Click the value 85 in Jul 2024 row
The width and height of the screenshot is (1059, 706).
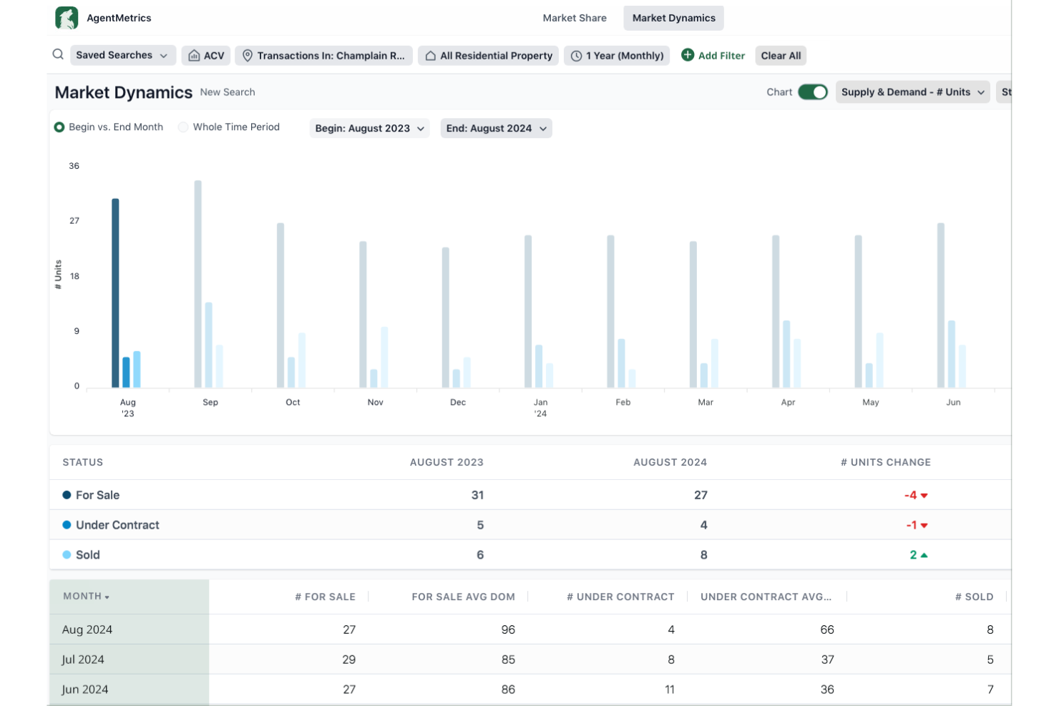[508, 660]
